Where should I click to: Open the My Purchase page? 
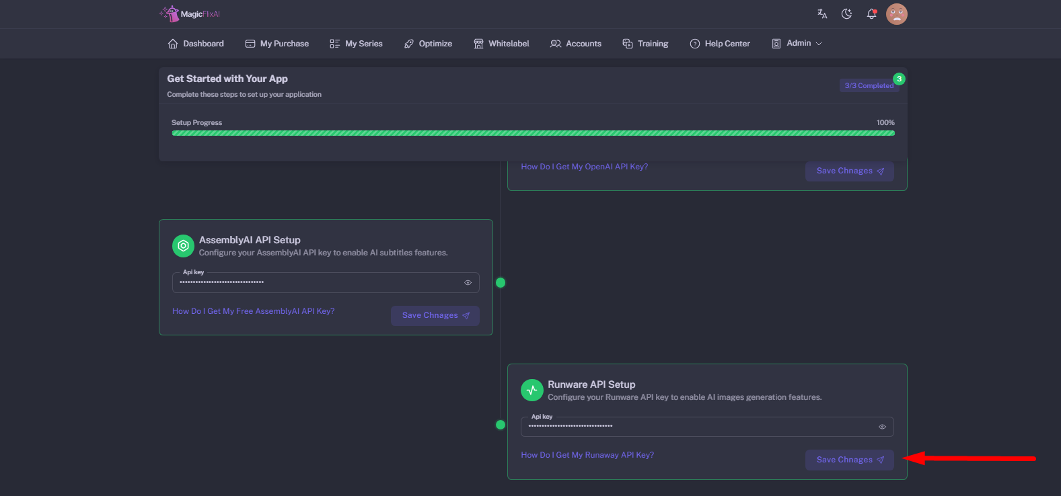277,44
